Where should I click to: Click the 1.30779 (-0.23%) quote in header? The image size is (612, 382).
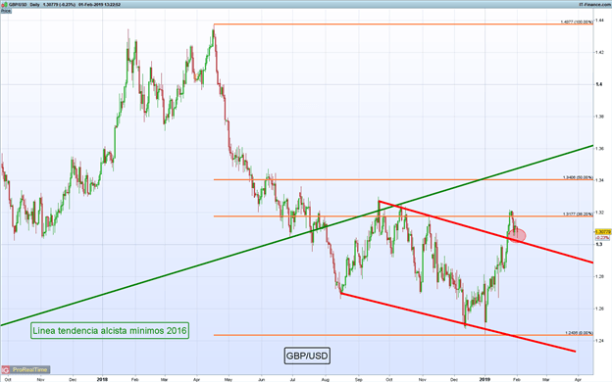[x=59, y=5]
